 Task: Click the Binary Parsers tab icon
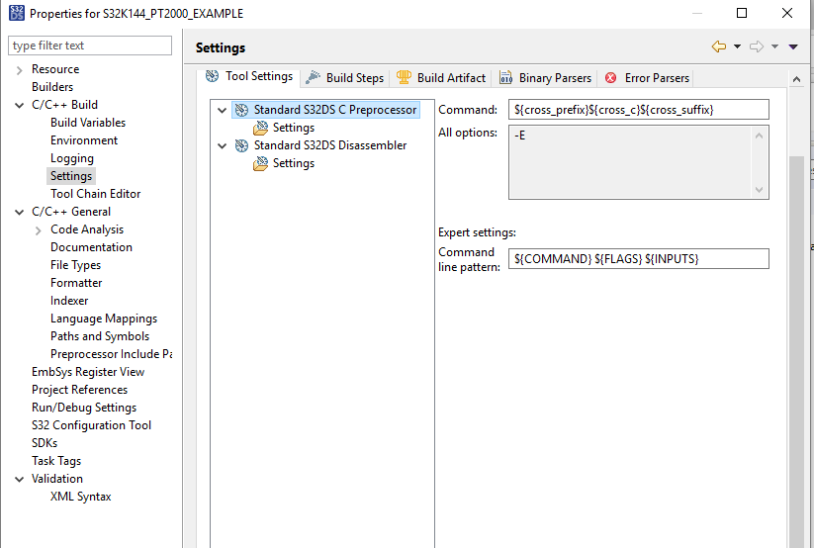coord(505,77)
